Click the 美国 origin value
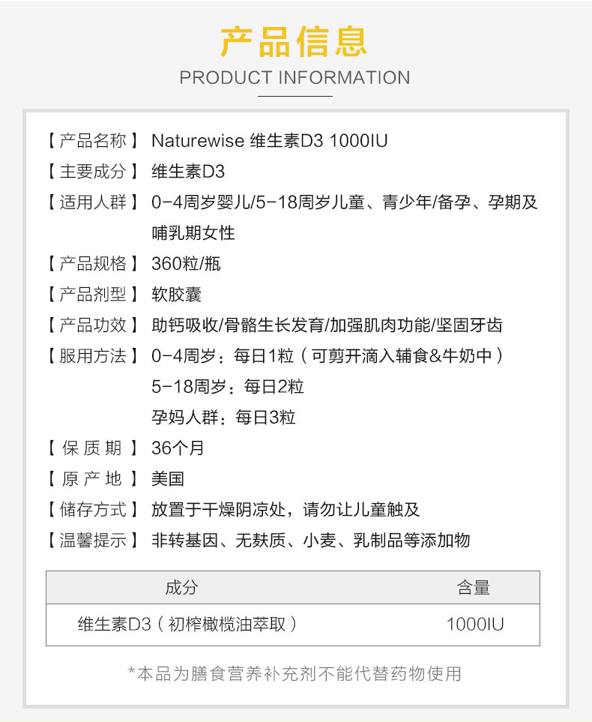592x722 pixels. 168,479
